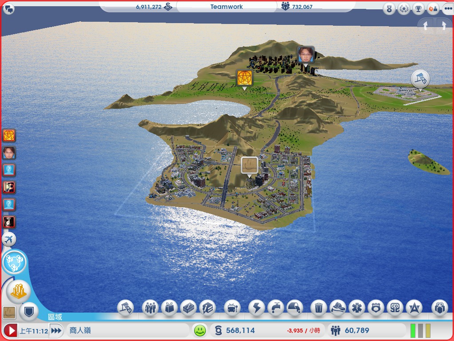454x341 pixels.
Task: Open the airplane great works icon in sidebar
Action: point(9,239)
